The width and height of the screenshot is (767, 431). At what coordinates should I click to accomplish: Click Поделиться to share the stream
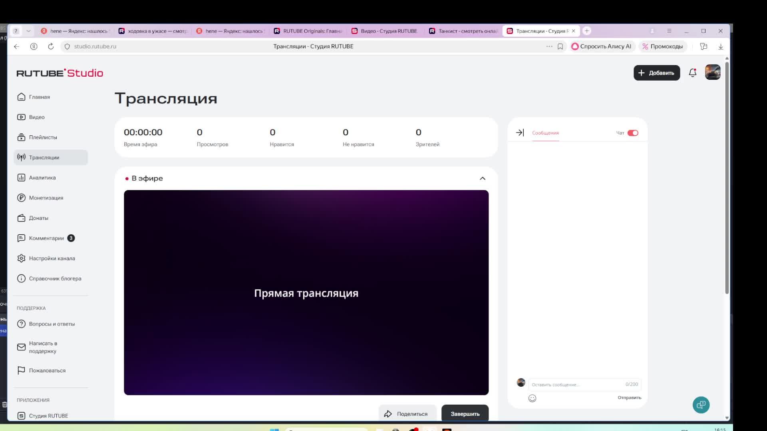(407, 413)
